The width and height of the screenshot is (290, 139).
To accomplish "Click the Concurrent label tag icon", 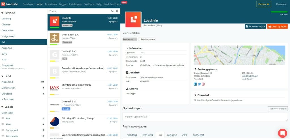I will [3, 130].
